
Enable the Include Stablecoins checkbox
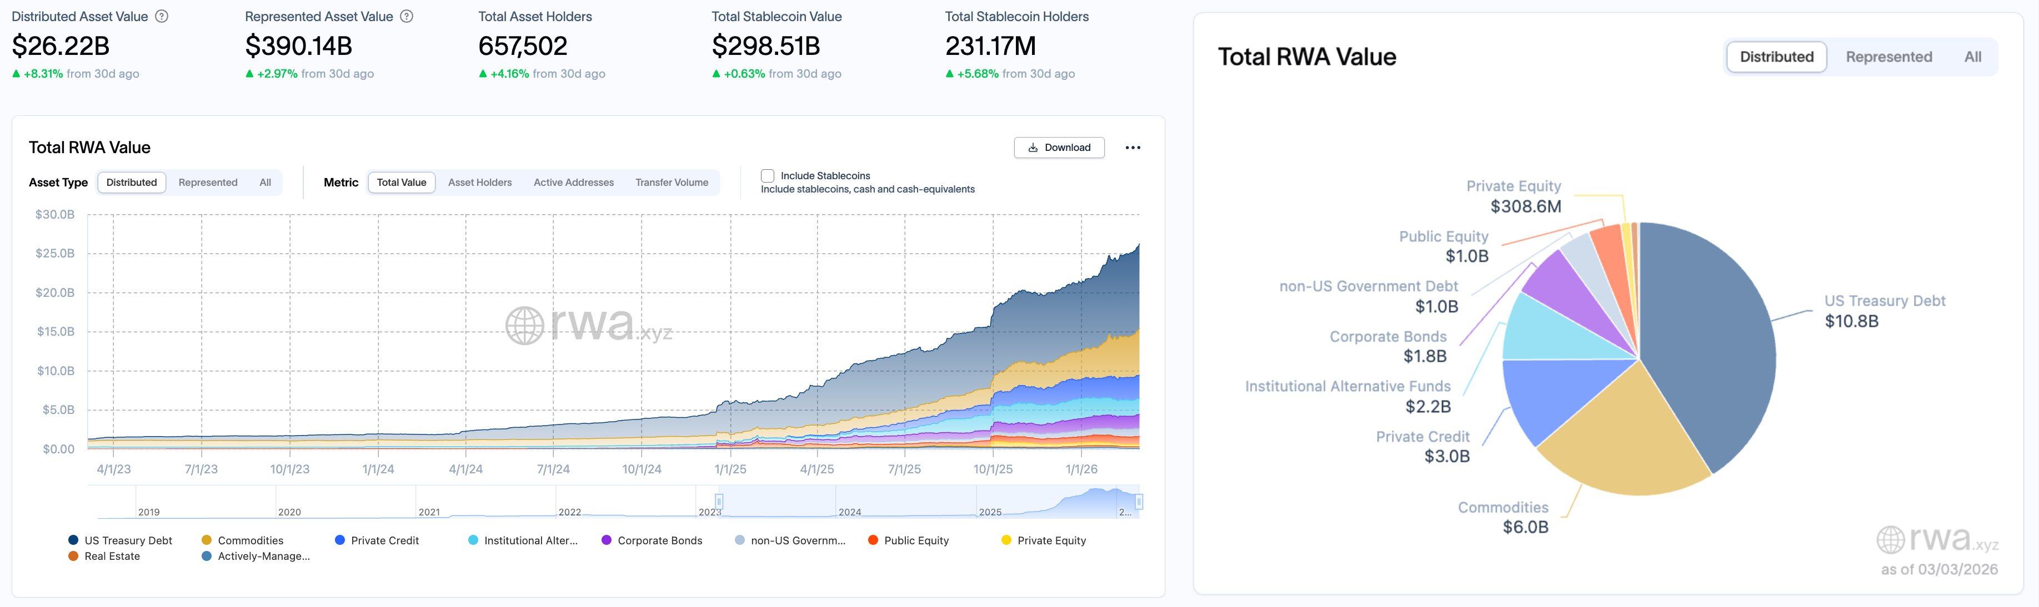click(x=766, y=175)
